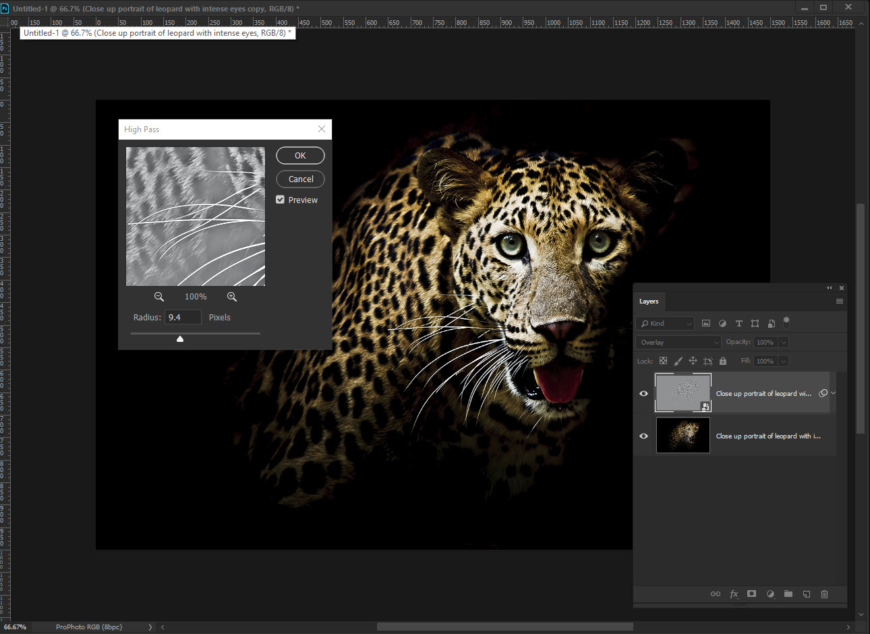
Task: Click the Radius slider handle
Action: click(x=180, y=339)
